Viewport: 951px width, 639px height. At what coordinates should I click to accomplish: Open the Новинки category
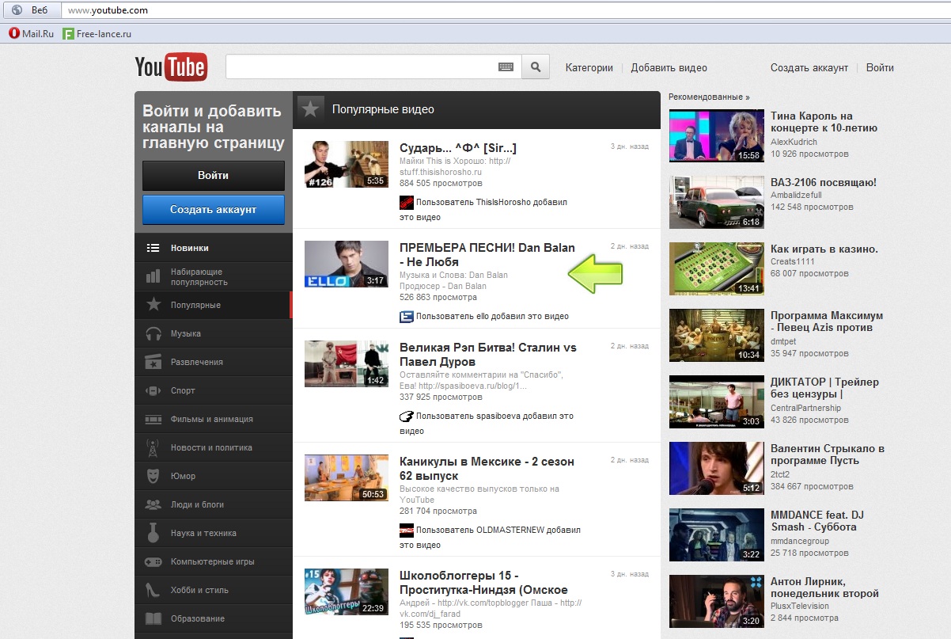click(x=213, y=248)
